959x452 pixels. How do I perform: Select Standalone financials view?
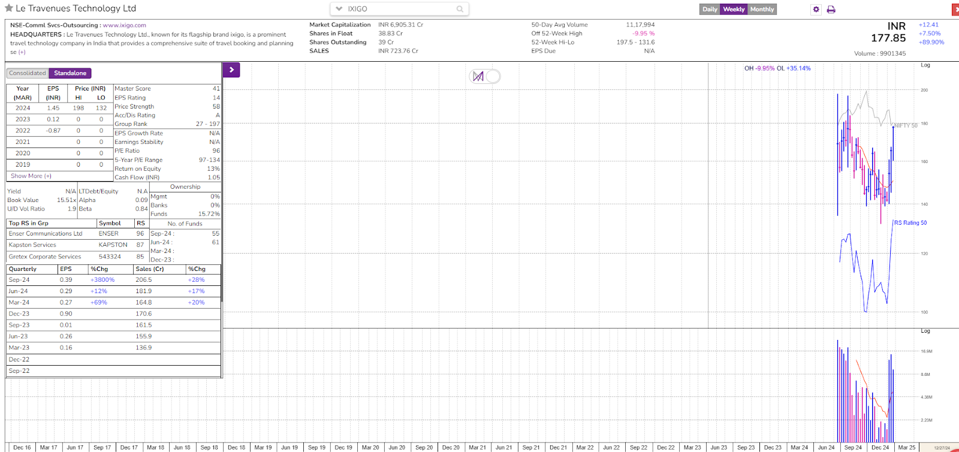coord(70,73)
